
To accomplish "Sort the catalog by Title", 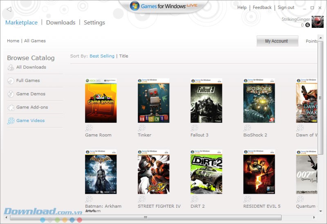I will pyautogui.click(x=124, y=56).
